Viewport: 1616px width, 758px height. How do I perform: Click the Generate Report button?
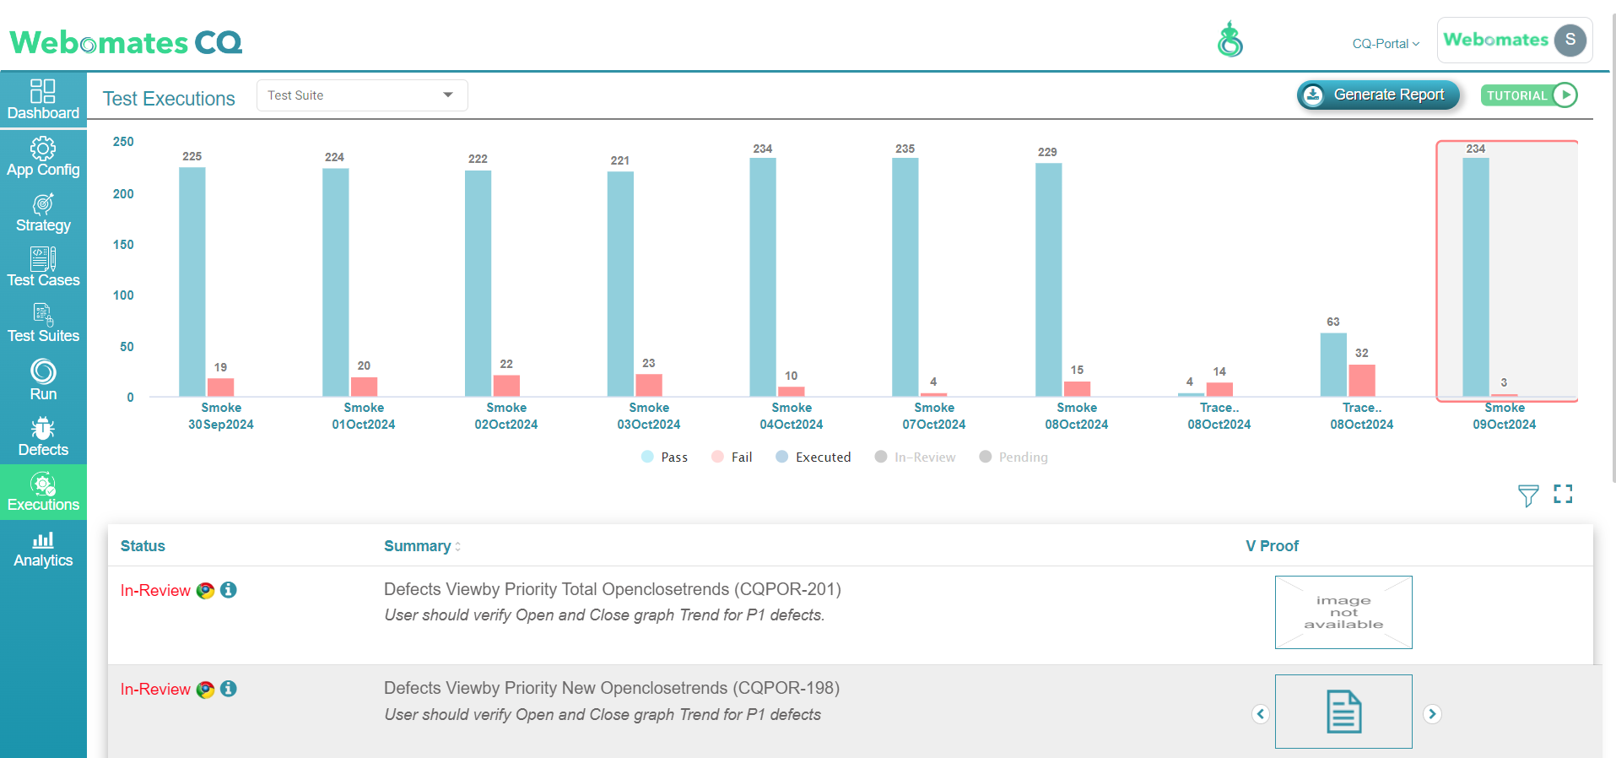[x=1378, y=95]
